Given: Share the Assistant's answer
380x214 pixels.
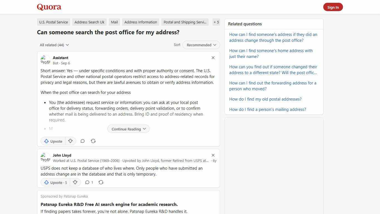Looking at the screenshot, I should pos(93,141).
